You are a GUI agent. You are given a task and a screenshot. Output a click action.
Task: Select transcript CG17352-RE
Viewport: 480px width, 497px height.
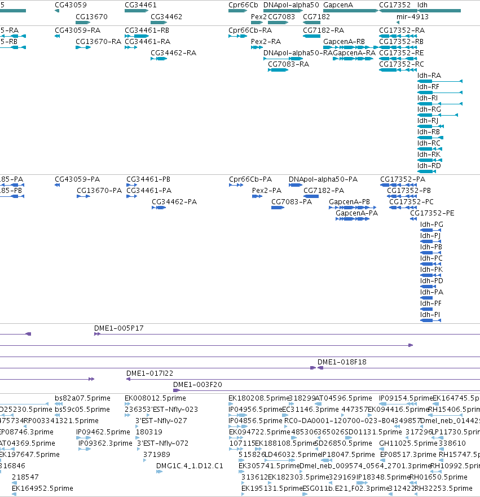pyautogui.click(x=402, y=53)
